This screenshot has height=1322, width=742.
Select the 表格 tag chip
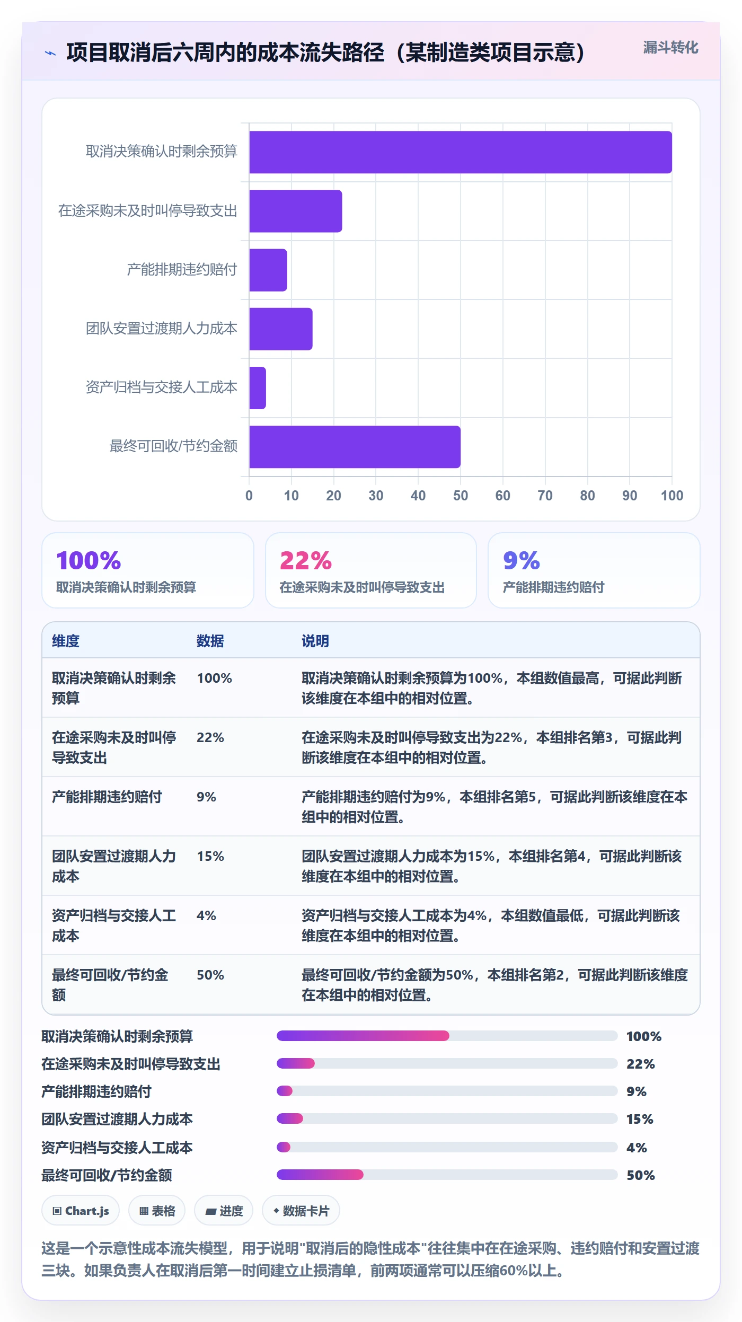click(157, 1210)
